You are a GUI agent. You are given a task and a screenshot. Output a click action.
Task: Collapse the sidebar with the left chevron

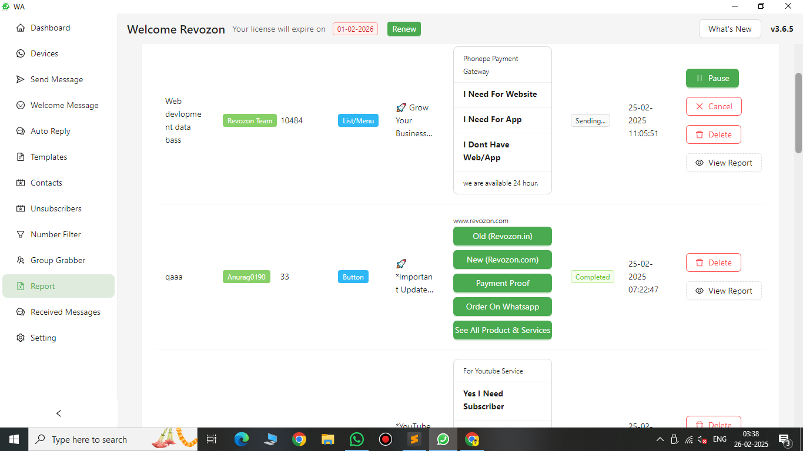(x=59, y=413)
